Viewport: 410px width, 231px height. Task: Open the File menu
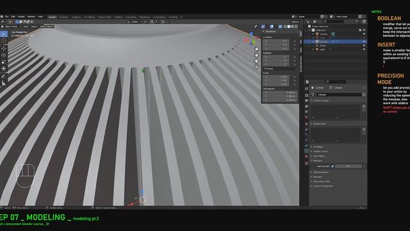tap(7, 17)
